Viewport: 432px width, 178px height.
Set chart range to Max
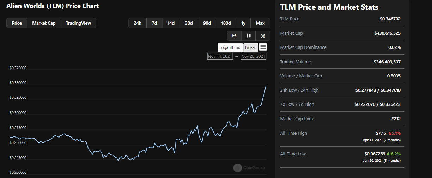(x=260, y=23)
